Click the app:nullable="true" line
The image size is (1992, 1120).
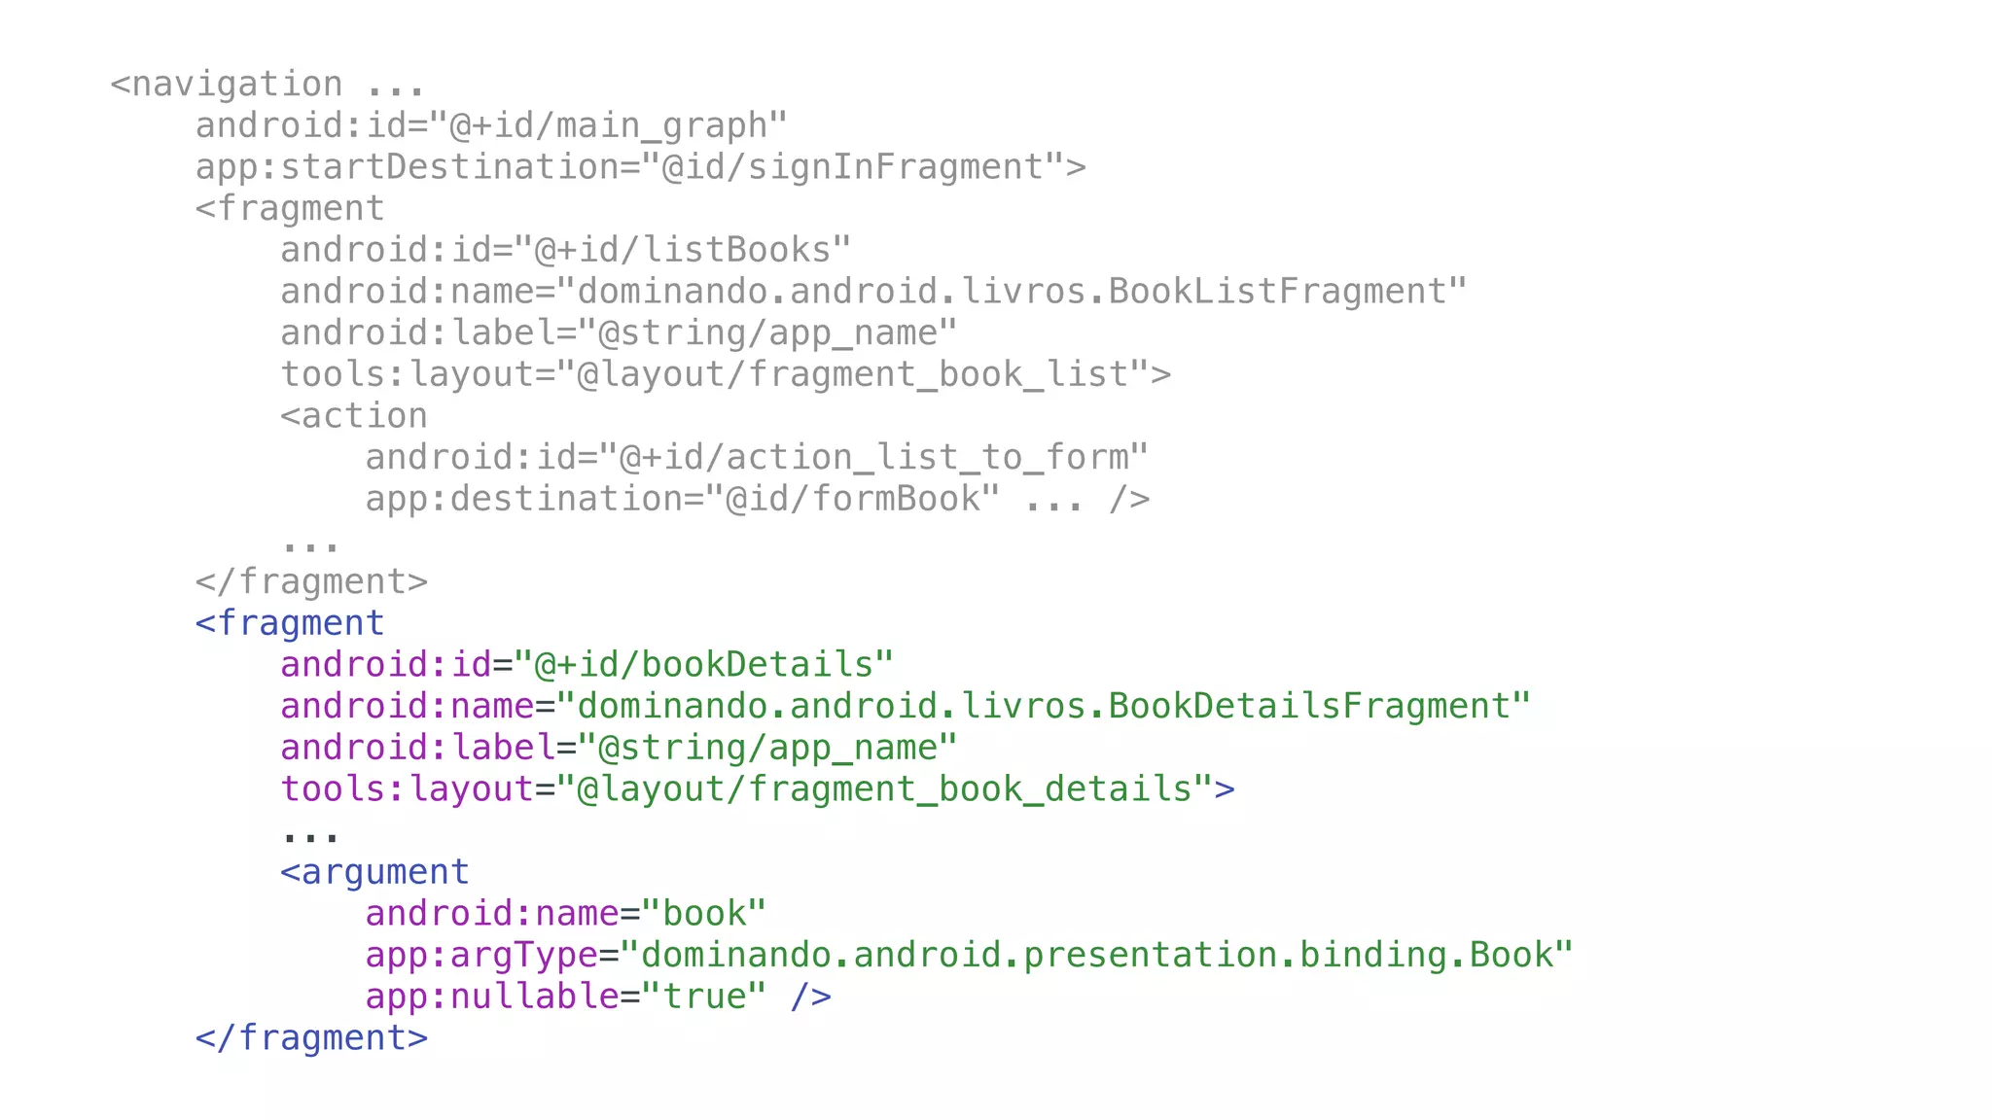598,997
